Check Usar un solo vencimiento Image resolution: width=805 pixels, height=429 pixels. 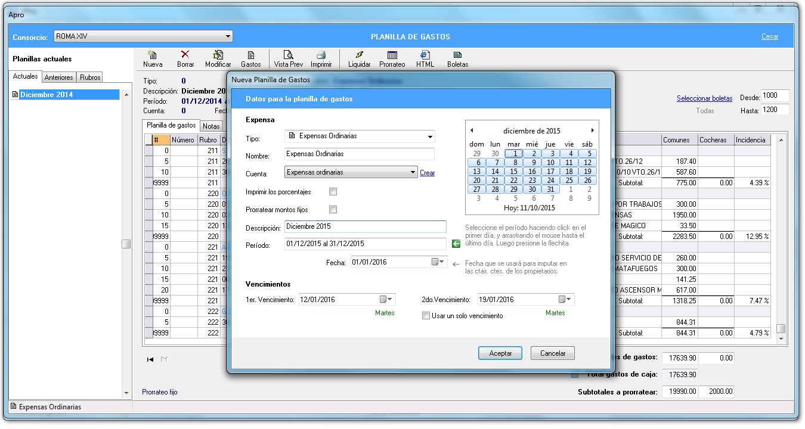426,316
